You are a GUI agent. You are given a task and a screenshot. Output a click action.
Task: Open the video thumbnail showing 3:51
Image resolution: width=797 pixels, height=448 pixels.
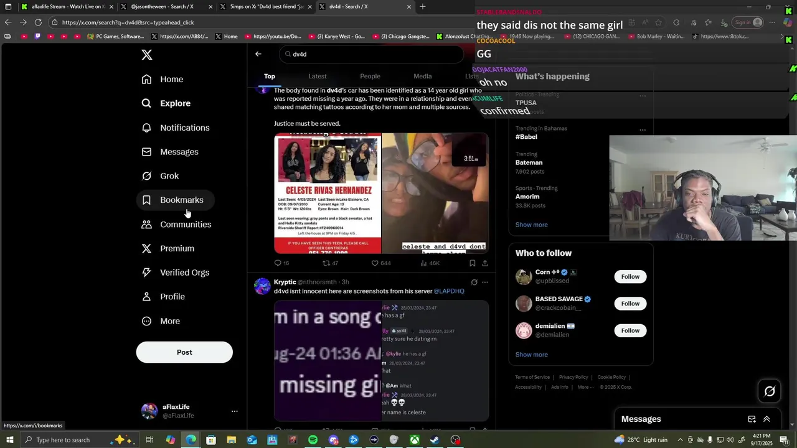point(435,194)
